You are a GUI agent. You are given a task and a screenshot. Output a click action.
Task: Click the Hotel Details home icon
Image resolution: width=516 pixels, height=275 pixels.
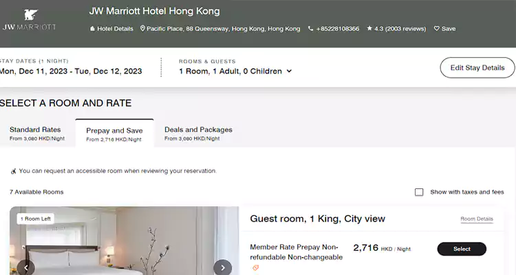tap(92, 29)
